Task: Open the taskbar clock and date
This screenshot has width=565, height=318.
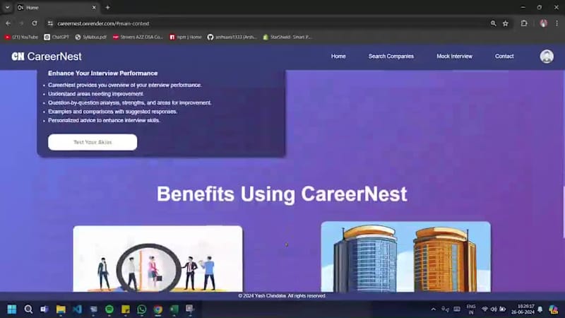Action: tap(523, 310)
